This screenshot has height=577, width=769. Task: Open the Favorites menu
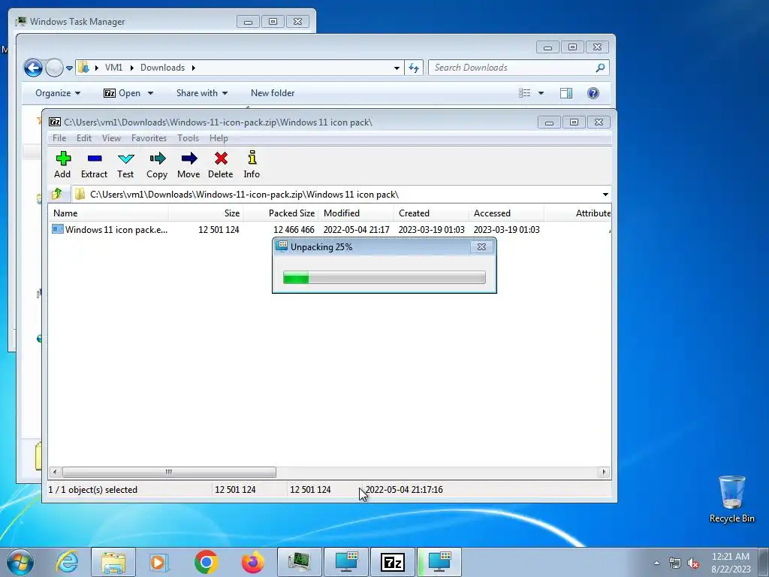click(x=149, y=138)
